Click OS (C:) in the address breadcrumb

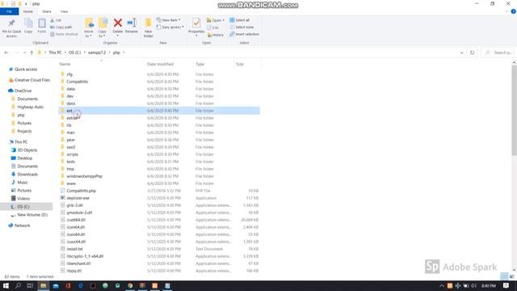coord(74,53)
